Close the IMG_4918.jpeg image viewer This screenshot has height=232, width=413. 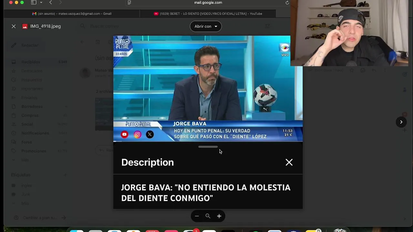pos(14,26)
